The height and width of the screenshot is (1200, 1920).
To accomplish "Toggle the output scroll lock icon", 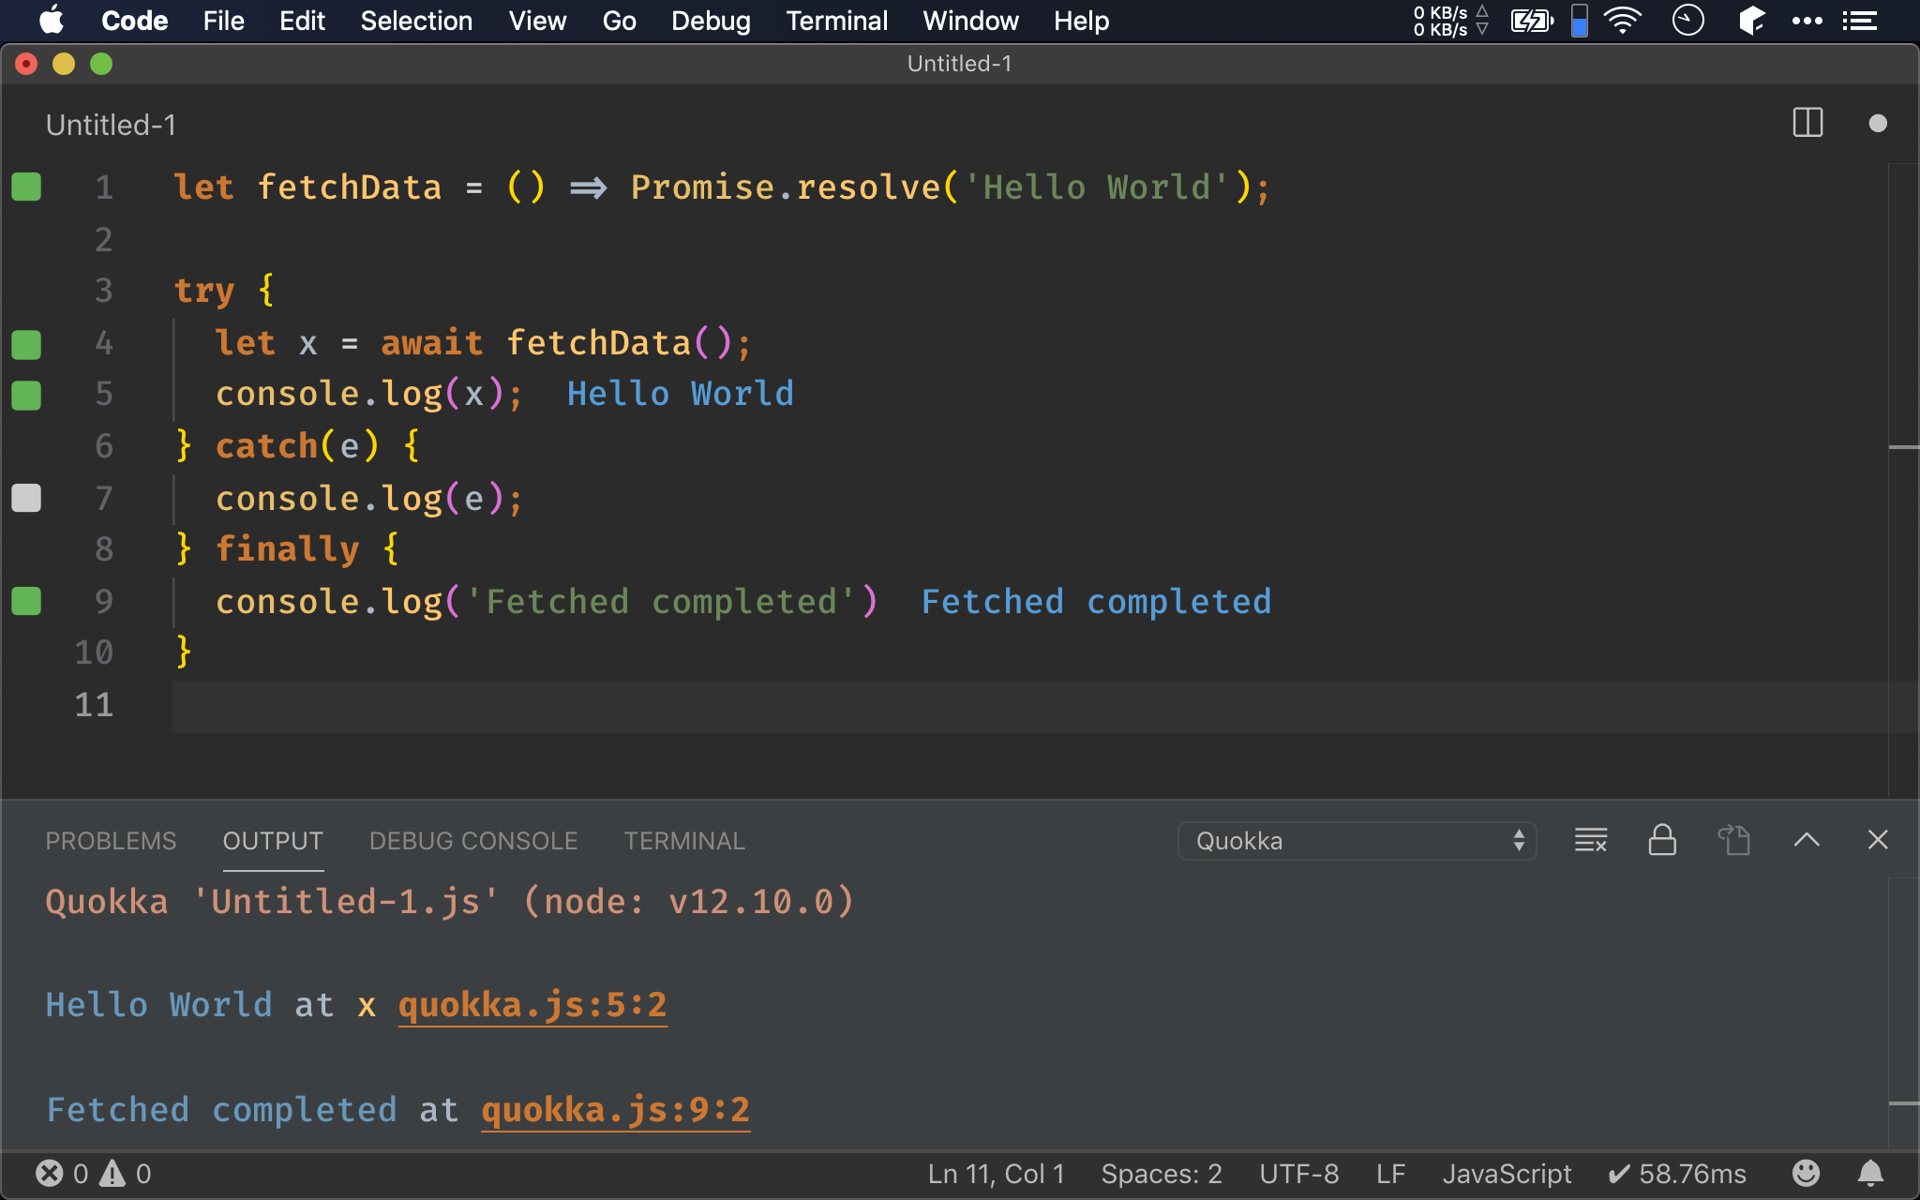I will click(1662, 840).
